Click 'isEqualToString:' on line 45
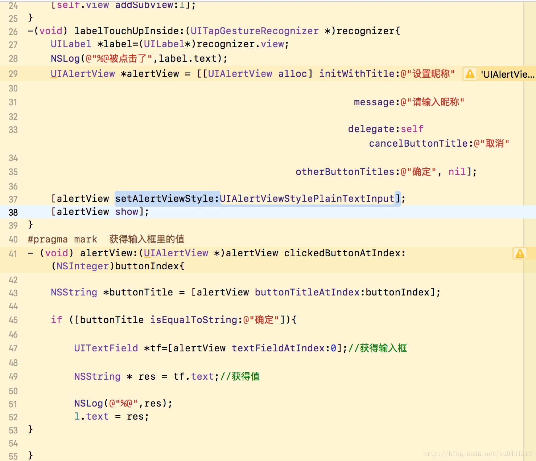536x461 pixels. click(196, 320)
